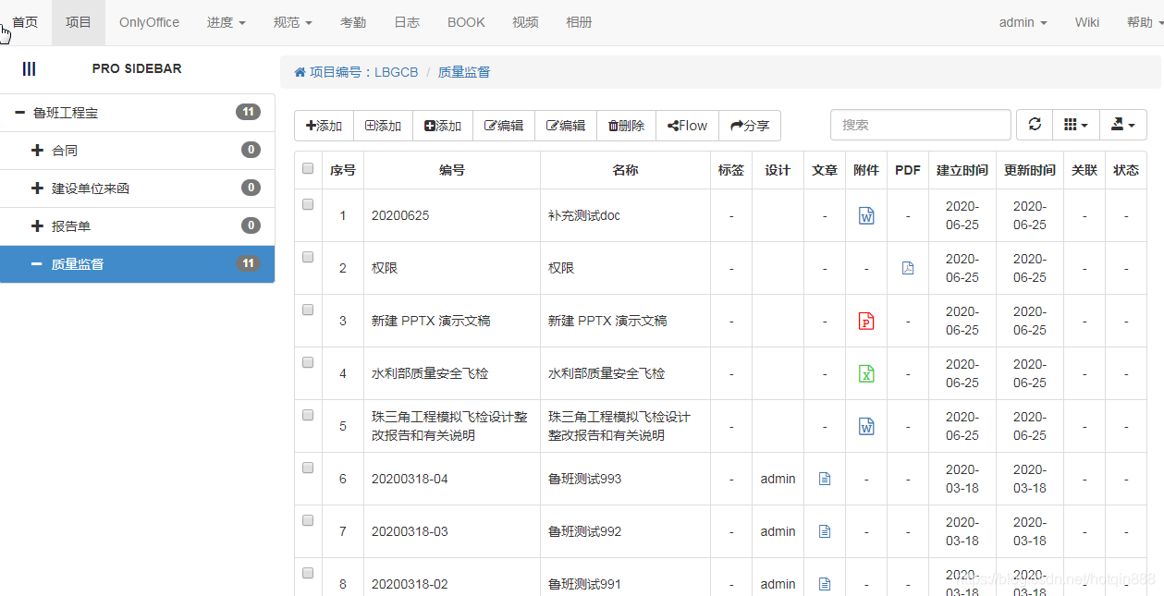Select the 项目 navbar tab

[x=79, y=22]
